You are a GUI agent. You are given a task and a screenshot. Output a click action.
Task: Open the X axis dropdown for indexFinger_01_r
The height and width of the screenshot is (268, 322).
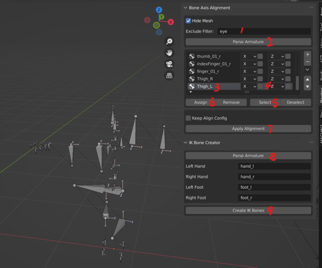click(249, 64)
